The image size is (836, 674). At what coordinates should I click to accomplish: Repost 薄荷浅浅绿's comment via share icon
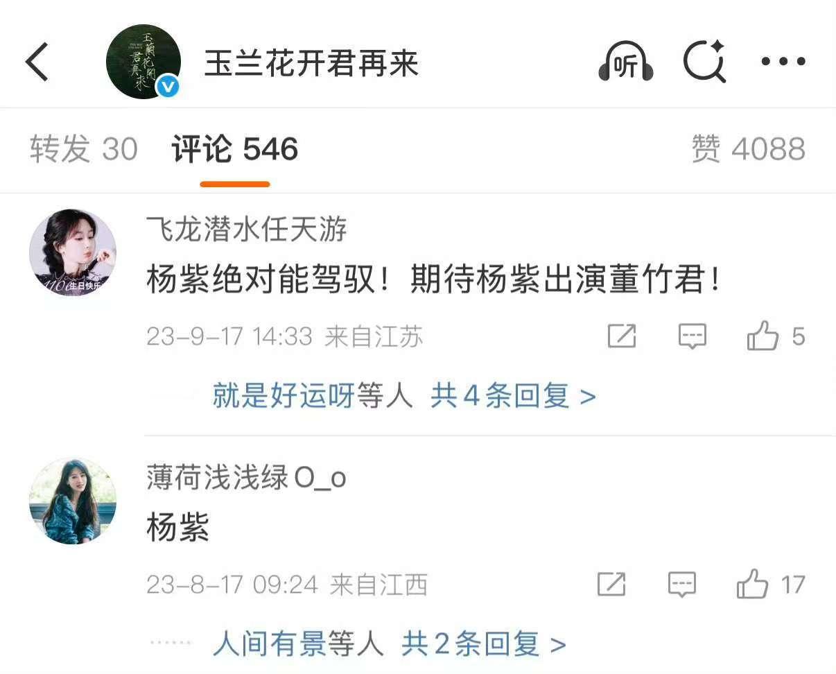click(611, 584)
